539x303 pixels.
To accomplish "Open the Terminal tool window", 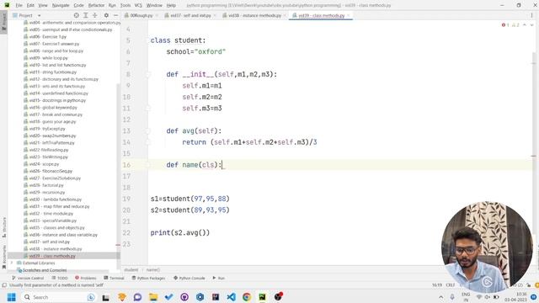I will [x=114, y=278].
